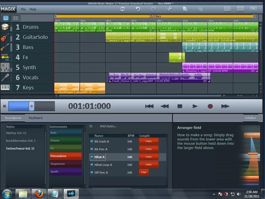
Task: Click the horizontal arranger scrollbar
Action: tap(140, 96)
